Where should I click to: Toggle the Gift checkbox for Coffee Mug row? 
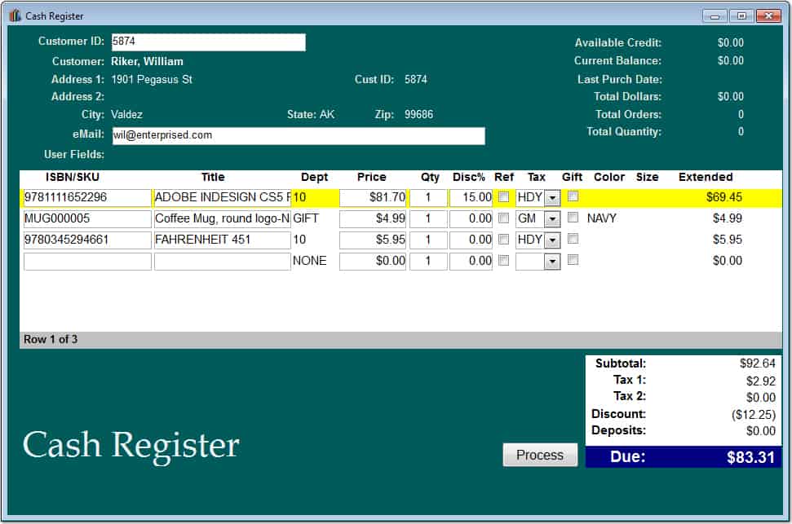(x=573, y=218)
